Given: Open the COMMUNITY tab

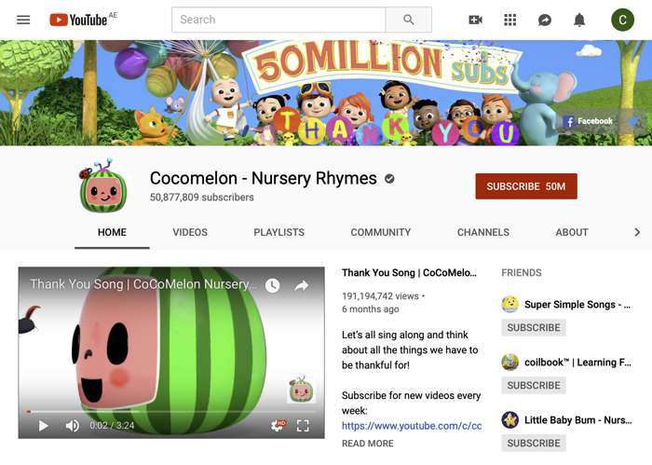Looking at the screenshot, I should point(380,233).
